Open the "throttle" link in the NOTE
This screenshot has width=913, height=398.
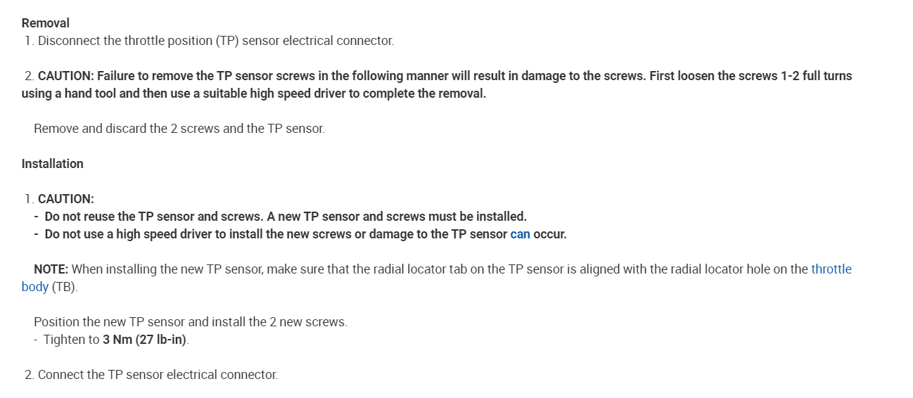pos(831,269)
